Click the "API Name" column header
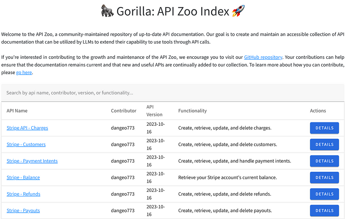The height and width of the screenshot is (219, 345). pos(17,111)
